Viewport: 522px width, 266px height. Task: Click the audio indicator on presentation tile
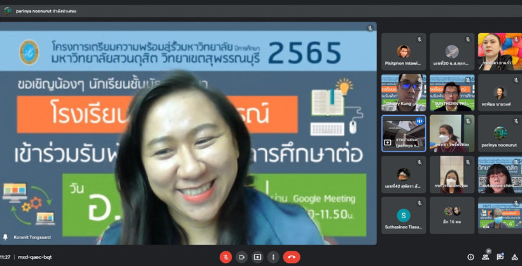420,121
